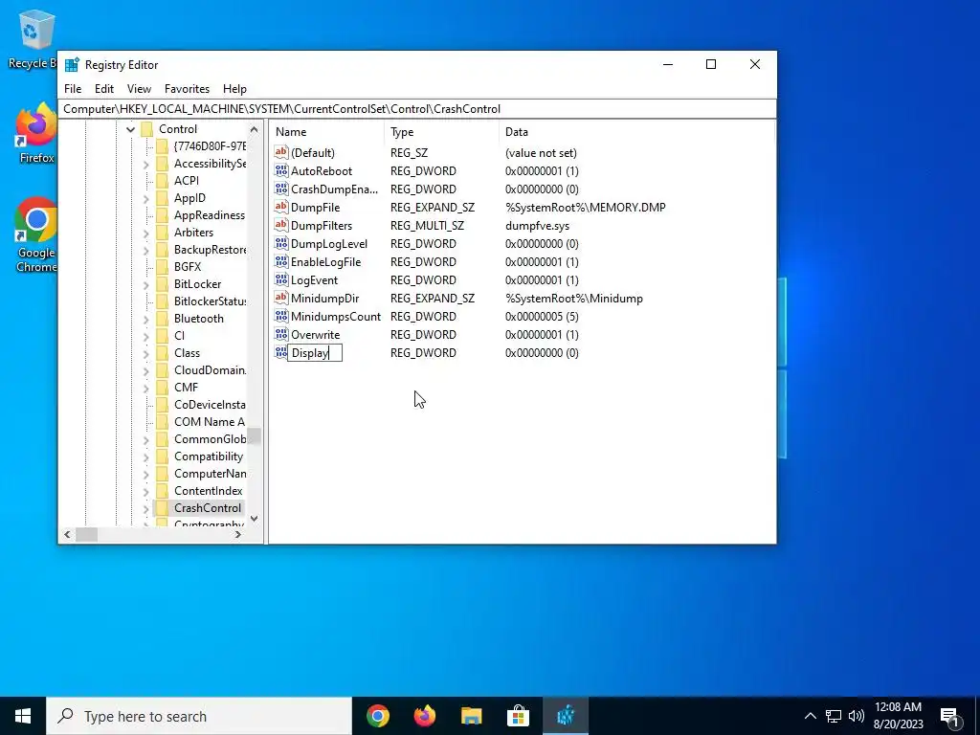The width and height of the screenshot is (980, 735).
Task: Open the volume control in system tray
Action: 857,716
